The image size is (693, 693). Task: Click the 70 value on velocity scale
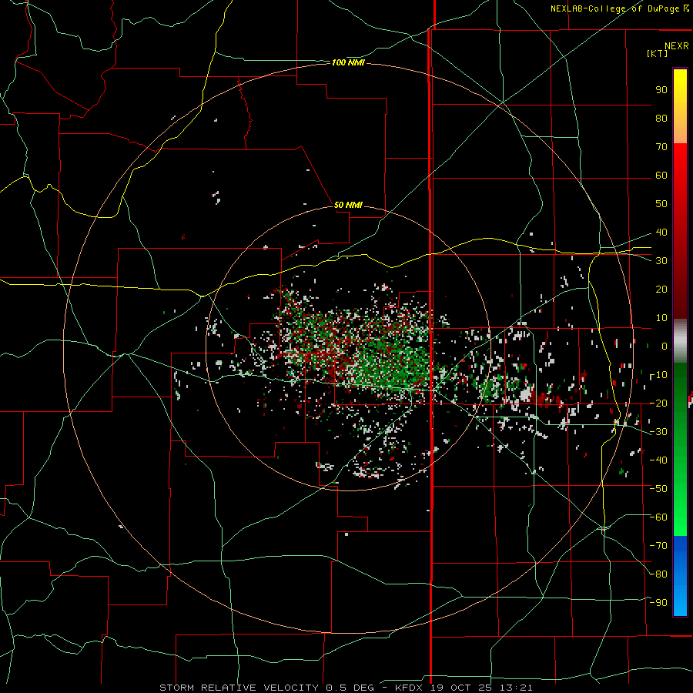click(661, 147)
